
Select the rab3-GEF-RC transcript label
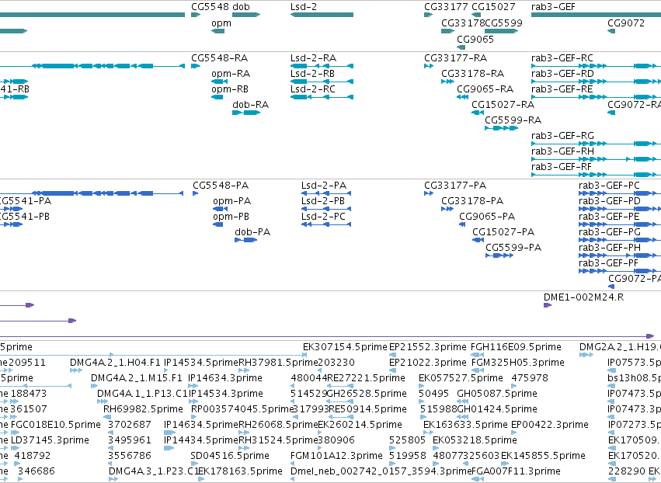pos(562,57)
